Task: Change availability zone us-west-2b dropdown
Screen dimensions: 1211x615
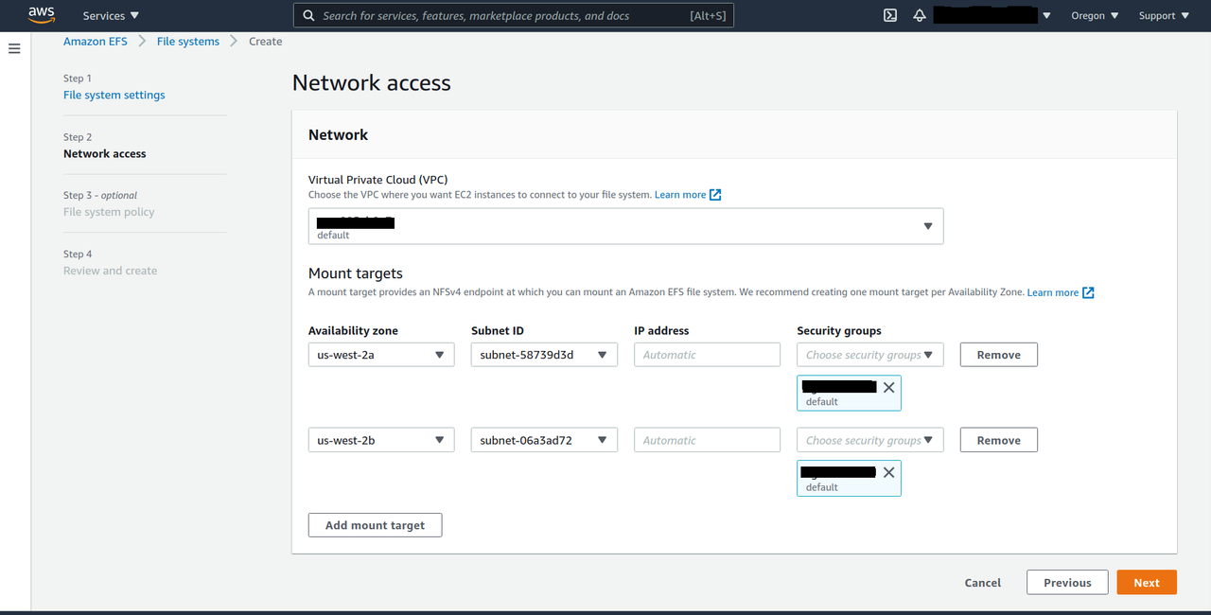Action: click(x=381, y=440)
